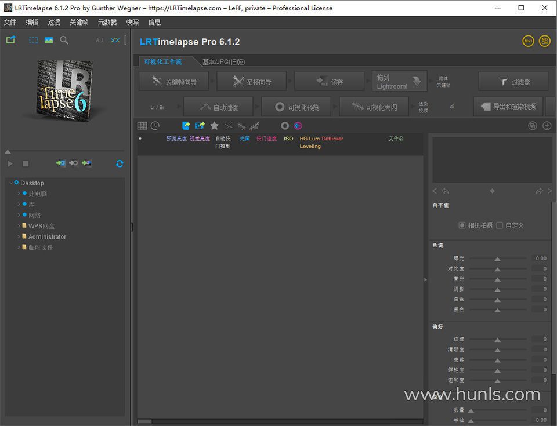Click the download arrow circle icon
Screen dimensions: 557x426
click(x=547, y=126)
